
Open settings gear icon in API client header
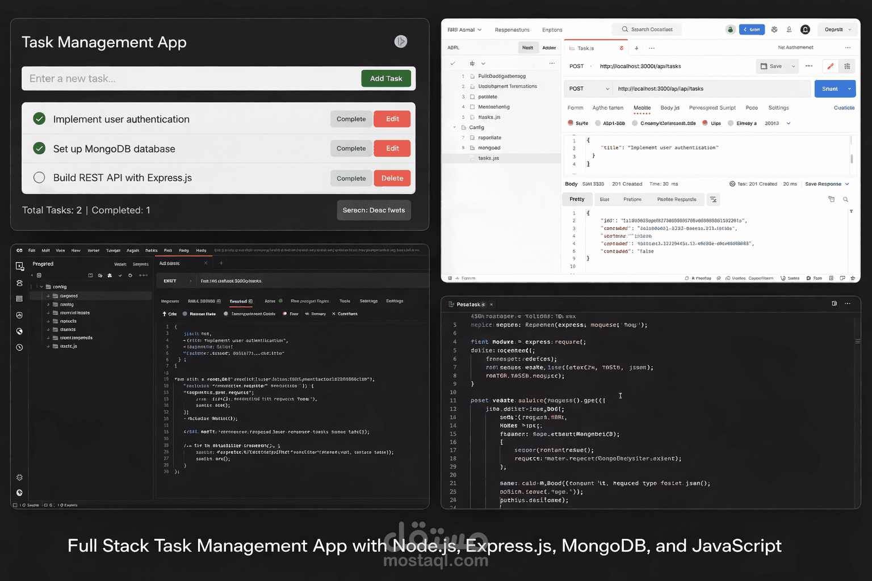click(774, 30)
